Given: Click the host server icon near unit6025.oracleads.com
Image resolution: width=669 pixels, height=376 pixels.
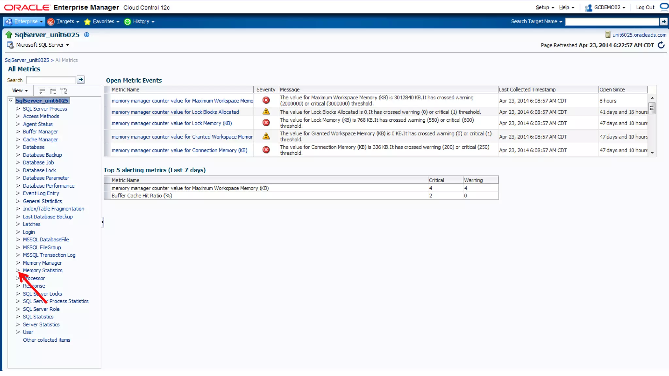Looking at the screenshot, I should click(x=608, y=35).
